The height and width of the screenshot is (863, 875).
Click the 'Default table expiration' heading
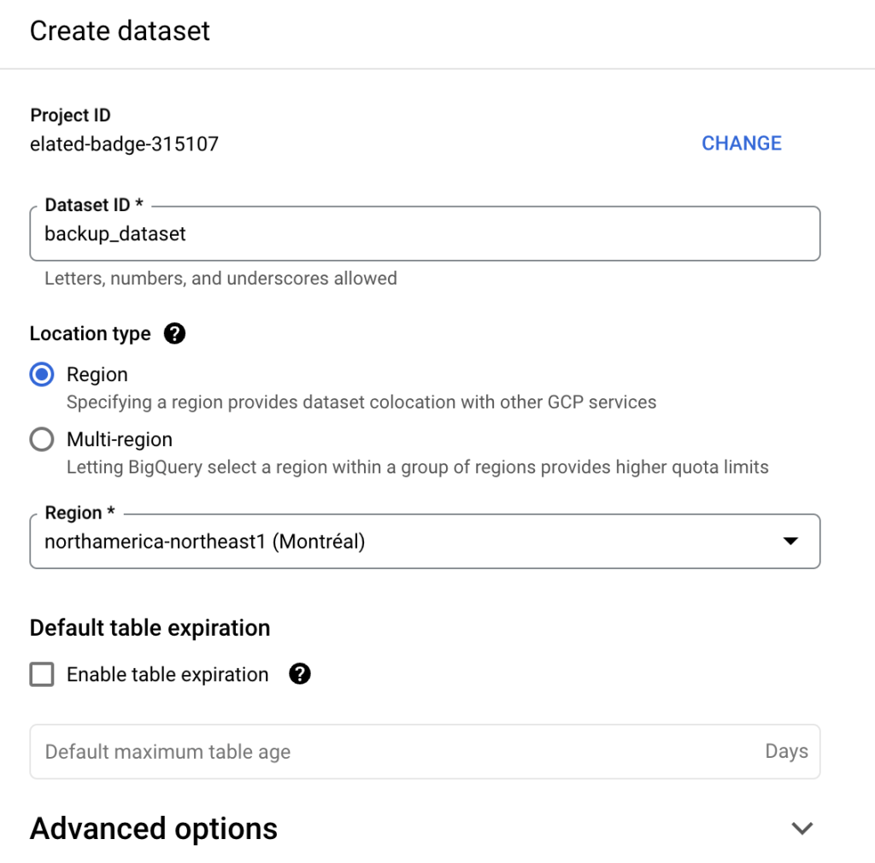tap(150, 628)
